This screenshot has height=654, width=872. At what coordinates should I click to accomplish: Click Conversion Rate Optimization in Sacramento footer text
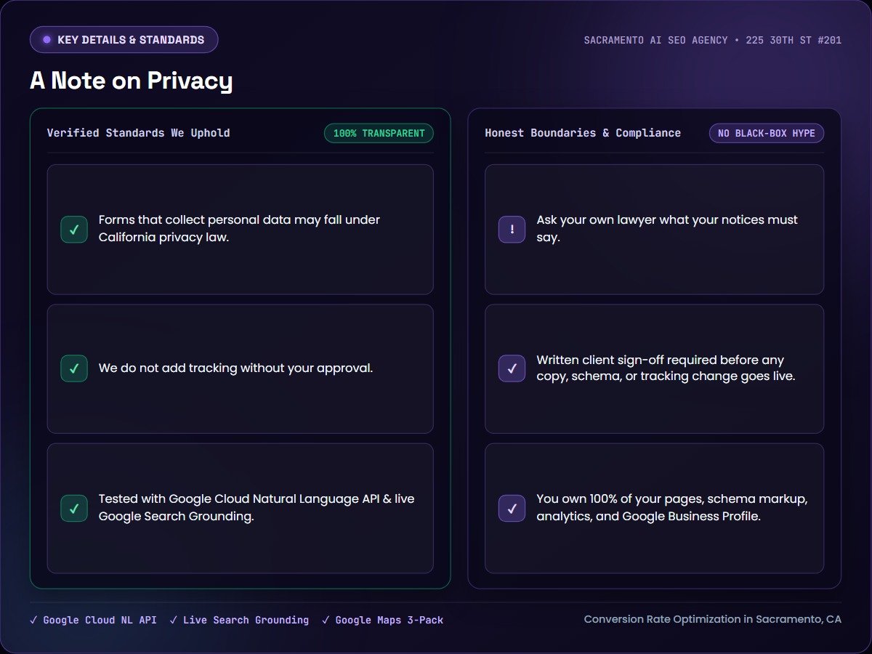point(713,620)
